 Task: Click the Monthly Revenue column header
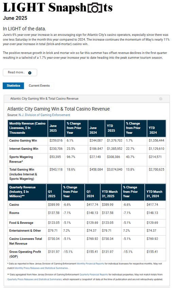coord(28,128)
